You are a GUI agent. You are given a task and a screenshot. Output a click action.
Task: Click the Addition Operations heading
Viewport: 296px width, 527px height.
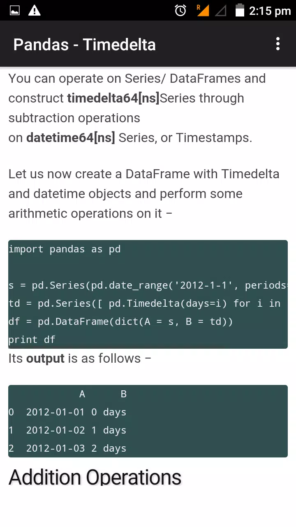[x=95, y=477]
